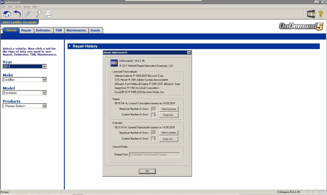Click View License in Repair section
The image size is (327, 195).
[x=169, y=109]
